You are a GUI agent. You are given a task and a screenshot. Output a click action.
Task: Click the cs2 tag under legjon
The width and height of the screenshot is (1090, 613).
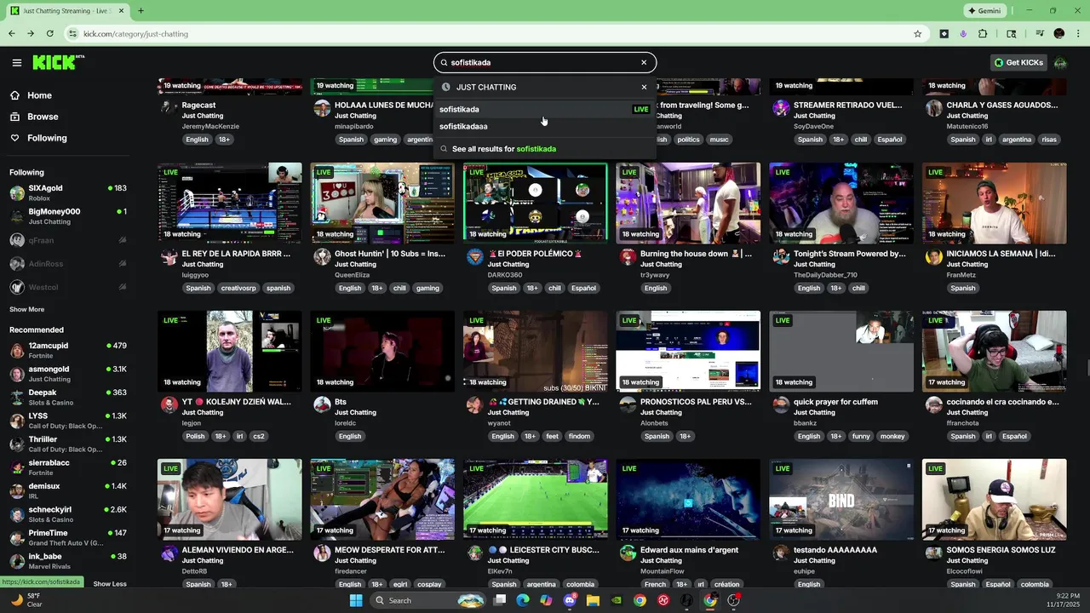[258, 436]
